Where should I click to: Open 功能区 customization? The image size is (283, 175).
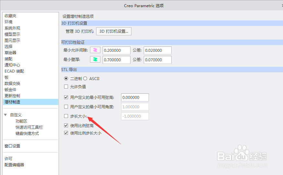click(21, 121)
